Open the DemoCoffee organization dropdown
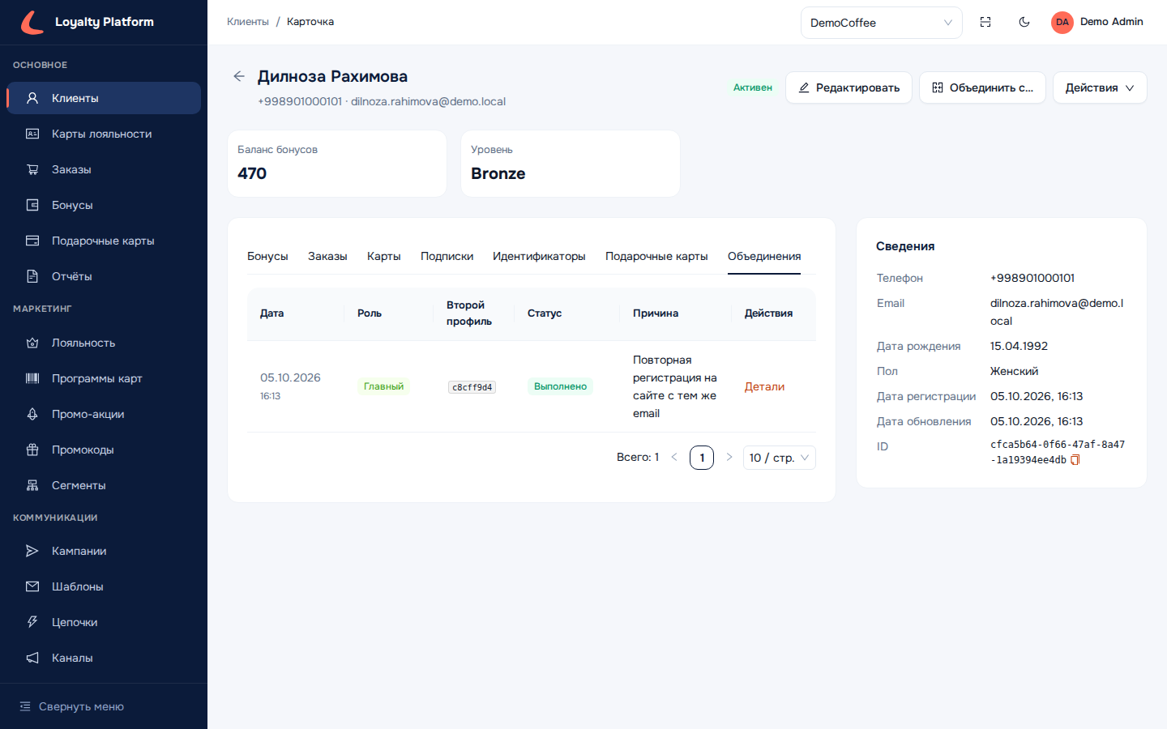Screen dimensions: 1167x729 pos(882,23)
